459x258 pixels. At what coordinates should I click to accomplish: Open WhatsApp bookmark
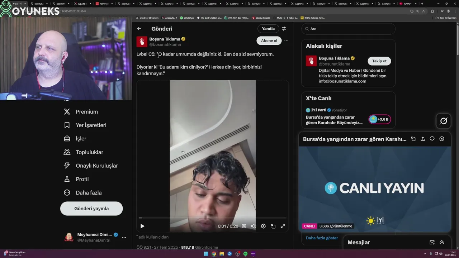tap(187, 18)
